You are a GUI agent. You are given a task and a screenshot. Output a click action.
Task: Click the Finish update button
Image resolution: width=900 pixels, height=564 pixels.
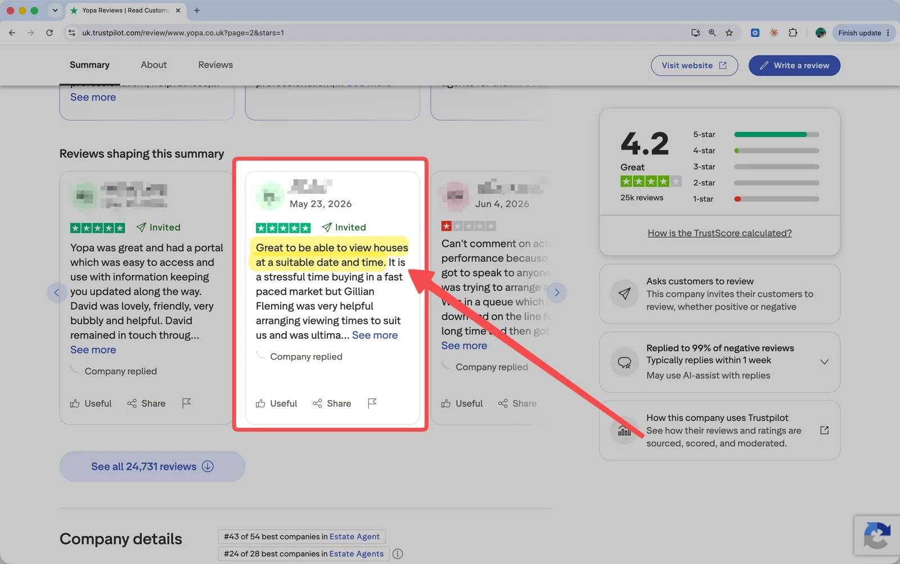point(863,33)
